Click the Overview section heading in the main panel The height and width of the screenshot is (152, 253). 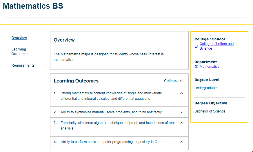coord(64,40)
